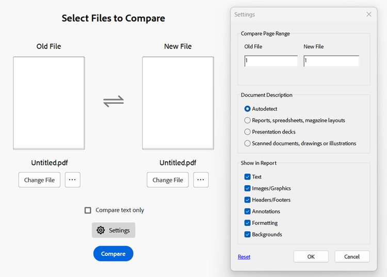Viewport: 387px width, 277px height.
Task: Click the Reset link
Action: tap(244, 257)
